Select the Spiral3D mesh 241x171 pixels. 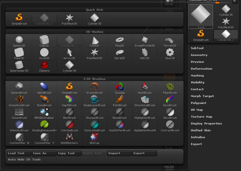120,54
